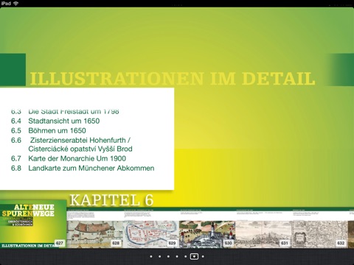The width and height of the screenshot is (354, 265).
Task: Jump to fifth chapter page dot
Action: click(186, 256)
